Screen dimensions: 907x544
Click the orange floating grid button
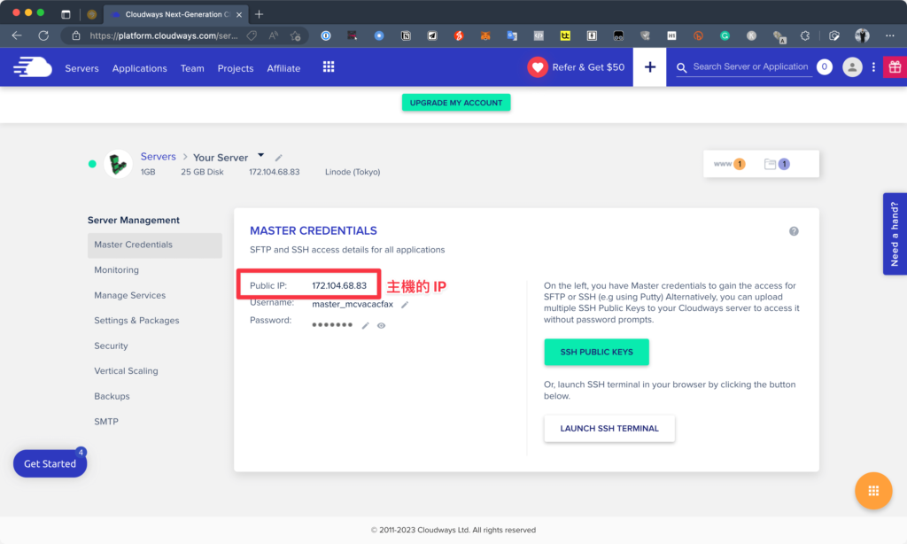pyautogui.click(x=873, y=491)
